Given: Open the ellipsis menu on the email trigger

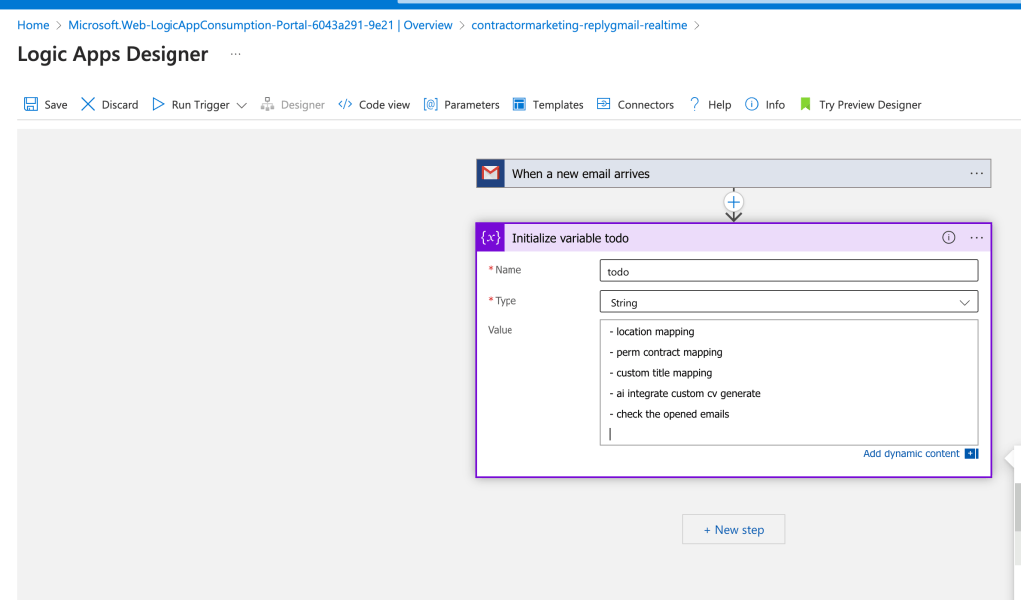Looking at the screenshot, I should (977, 173).
